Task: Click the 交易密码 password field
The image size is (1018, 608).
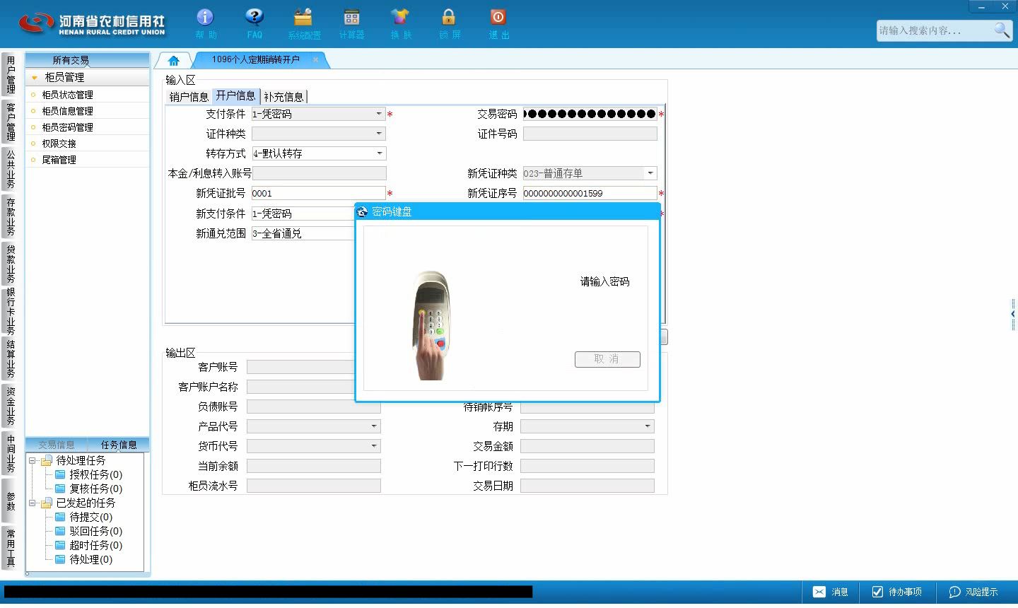Action: click(590, 114)
